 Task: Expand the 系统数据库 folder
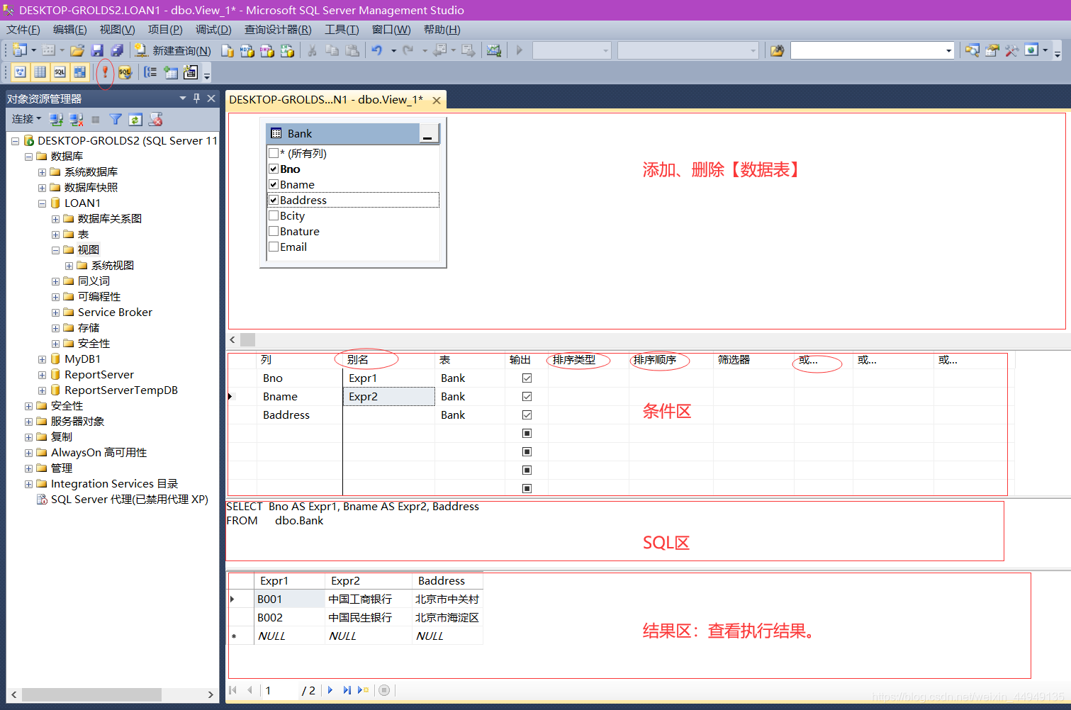pyautogui.click(x=42, y=172)
